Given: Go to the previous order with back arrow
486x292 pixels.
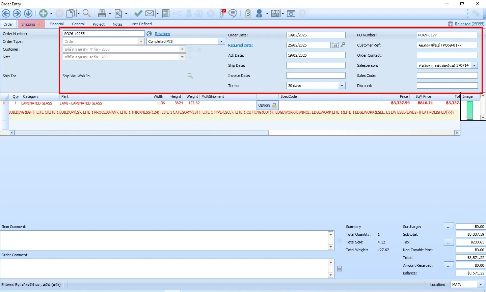Looking at the screenshot, I should (x=6, y=13).
